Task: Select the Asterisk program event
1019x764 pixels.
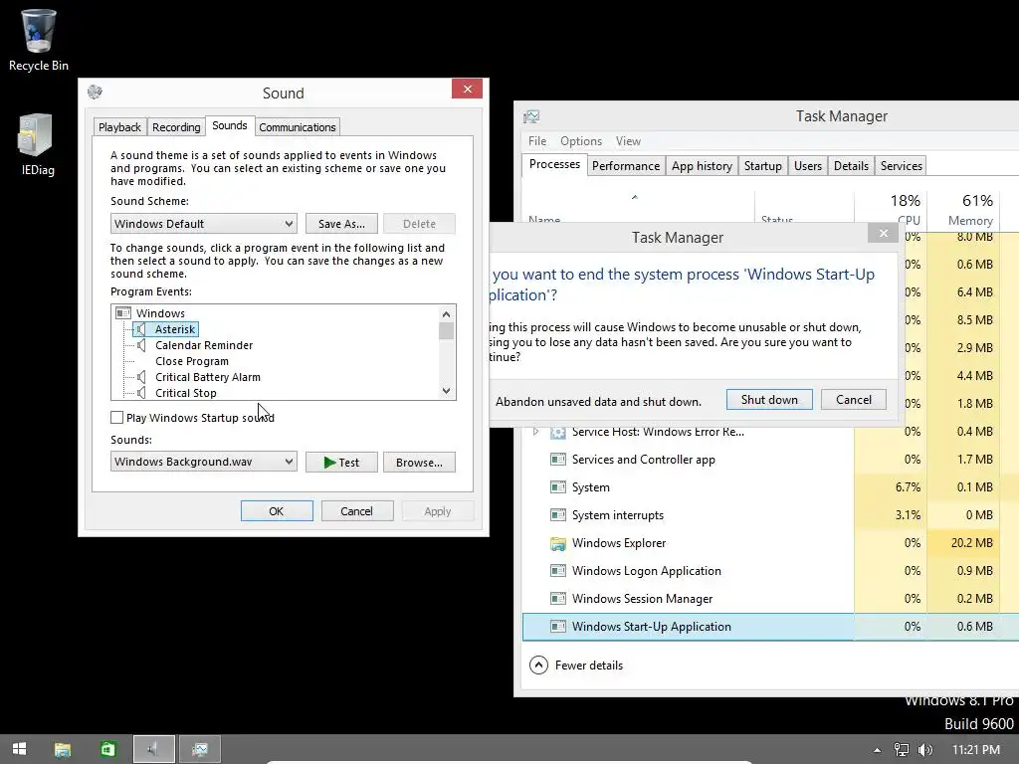Action: click(x=175, y=329)
